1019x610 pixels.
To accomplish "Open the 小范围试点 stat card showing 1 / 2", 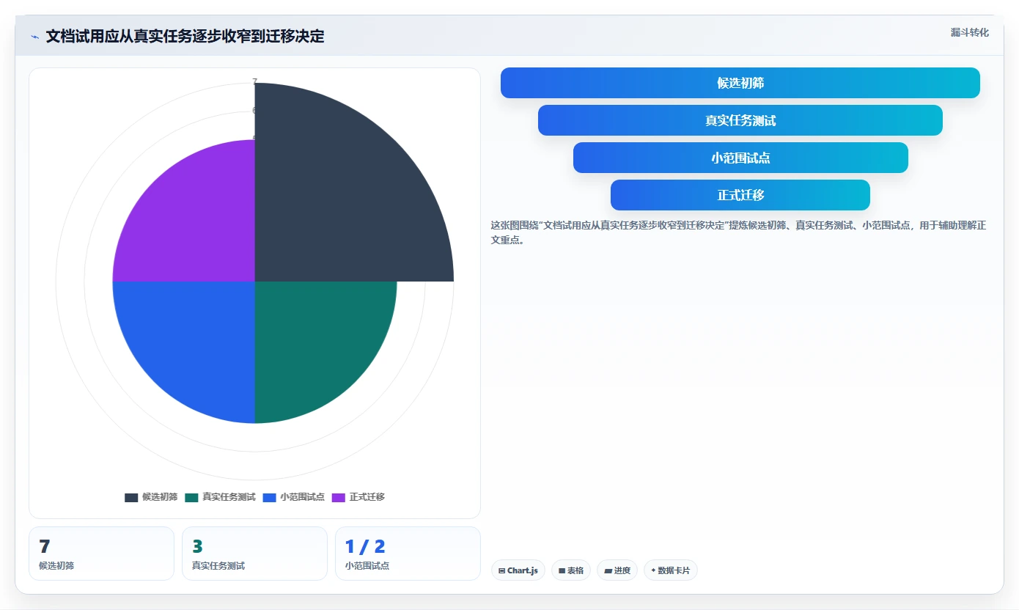I will (408, 554).
